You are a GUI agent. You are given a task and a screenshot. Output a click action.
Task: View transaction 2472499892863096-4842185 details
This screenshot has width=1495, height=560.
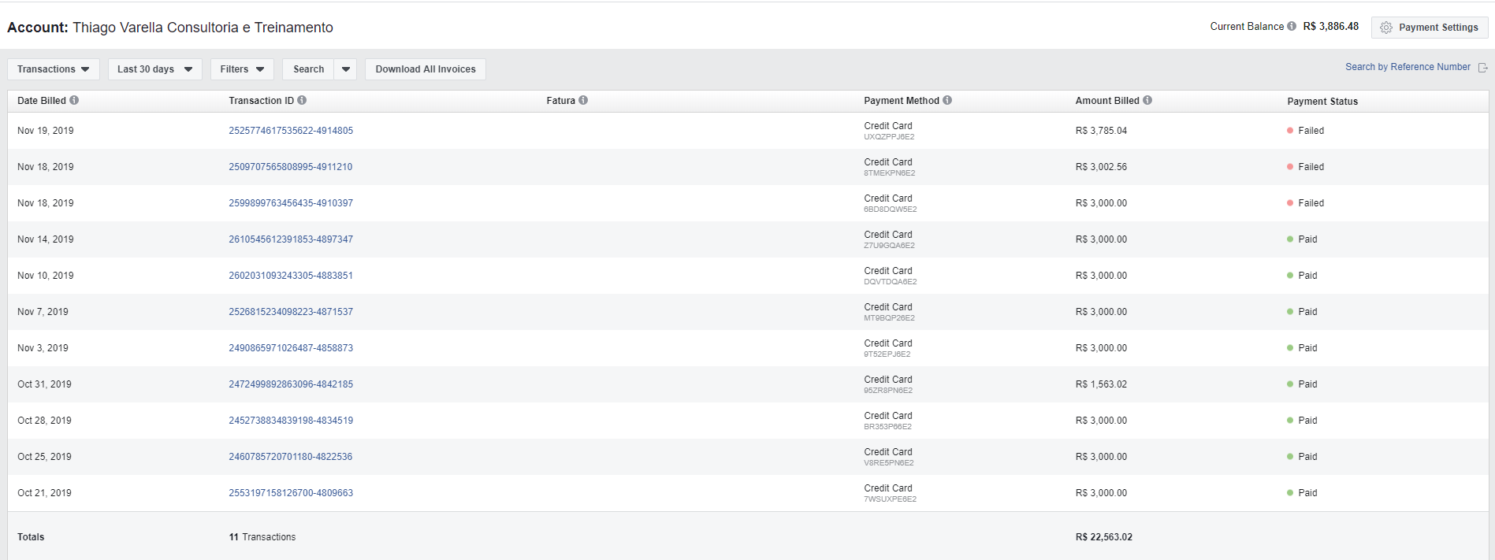[x=291, y=384]
